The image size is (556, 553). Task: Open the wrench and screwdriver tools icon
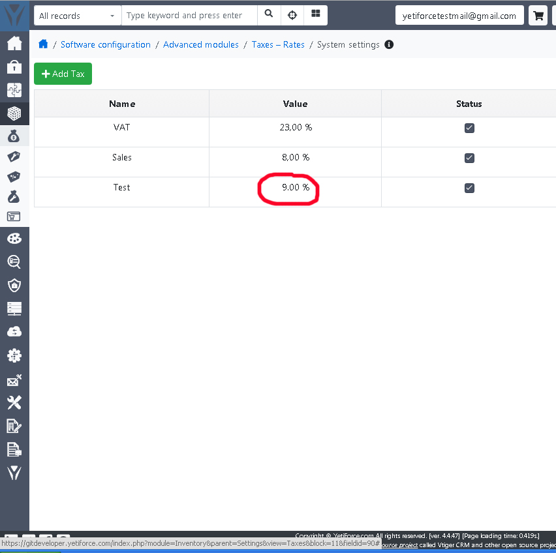pos(14,402)
